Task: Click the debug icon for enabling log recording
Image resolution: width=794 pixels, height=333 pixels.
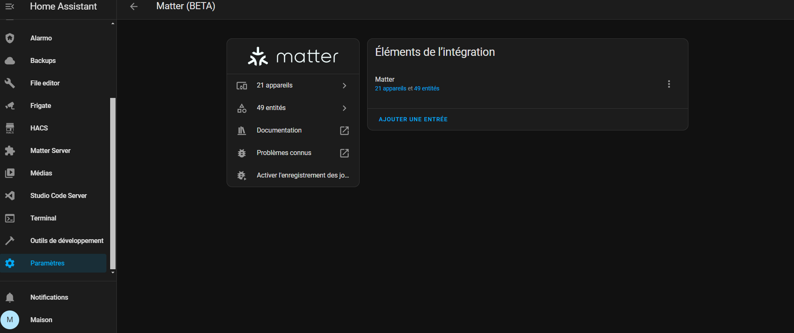Action: click(242, 175)
